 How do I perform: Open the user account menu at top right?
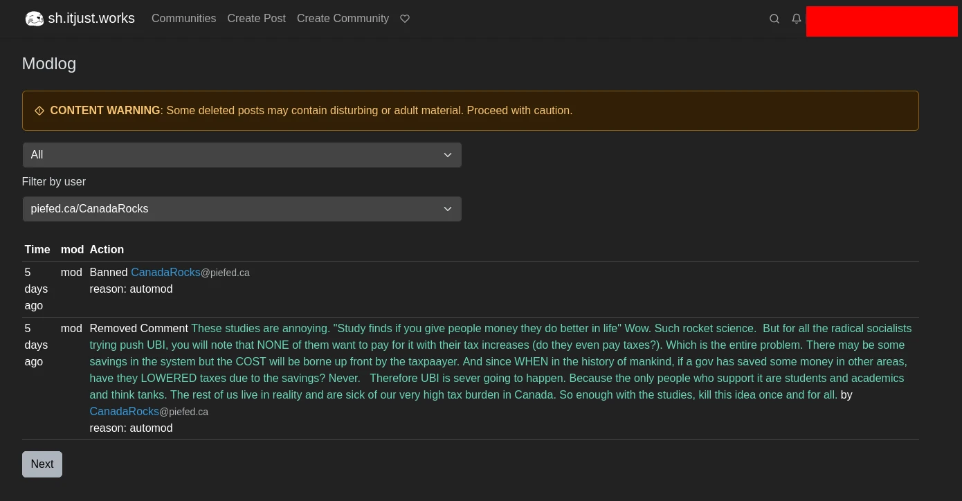coord(881,21)
